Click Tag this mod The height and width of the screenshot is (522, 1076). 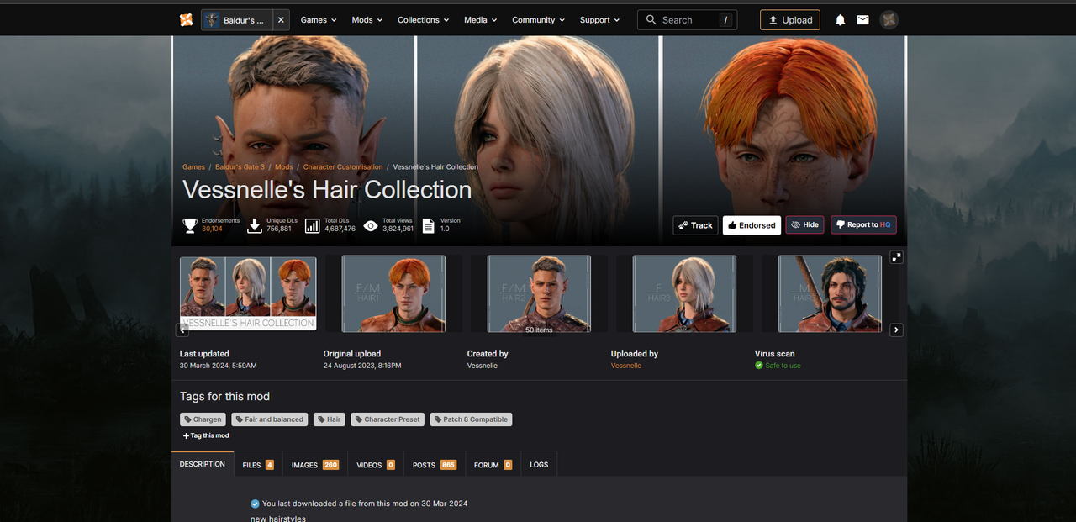[x=206, y=435]
